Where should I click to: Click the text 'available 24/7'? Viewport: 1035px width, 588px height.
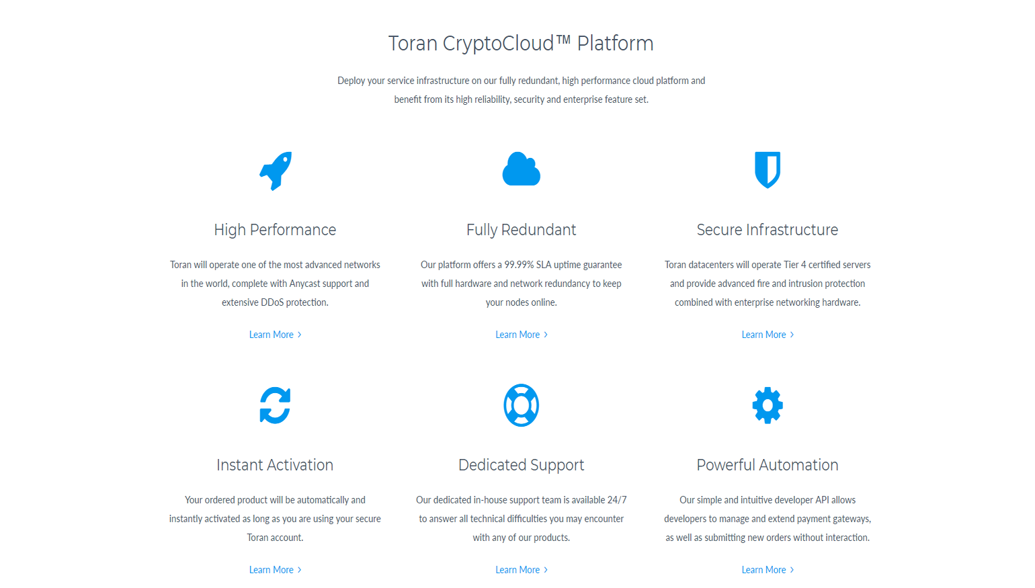pyautogui.click(x=599, y=500)
